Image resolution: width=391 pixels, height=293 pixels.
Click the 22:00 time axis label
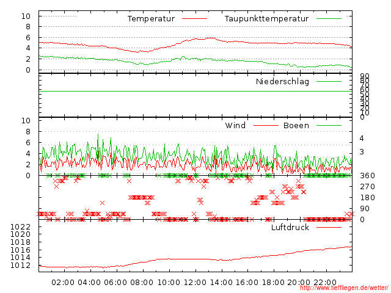325,283
